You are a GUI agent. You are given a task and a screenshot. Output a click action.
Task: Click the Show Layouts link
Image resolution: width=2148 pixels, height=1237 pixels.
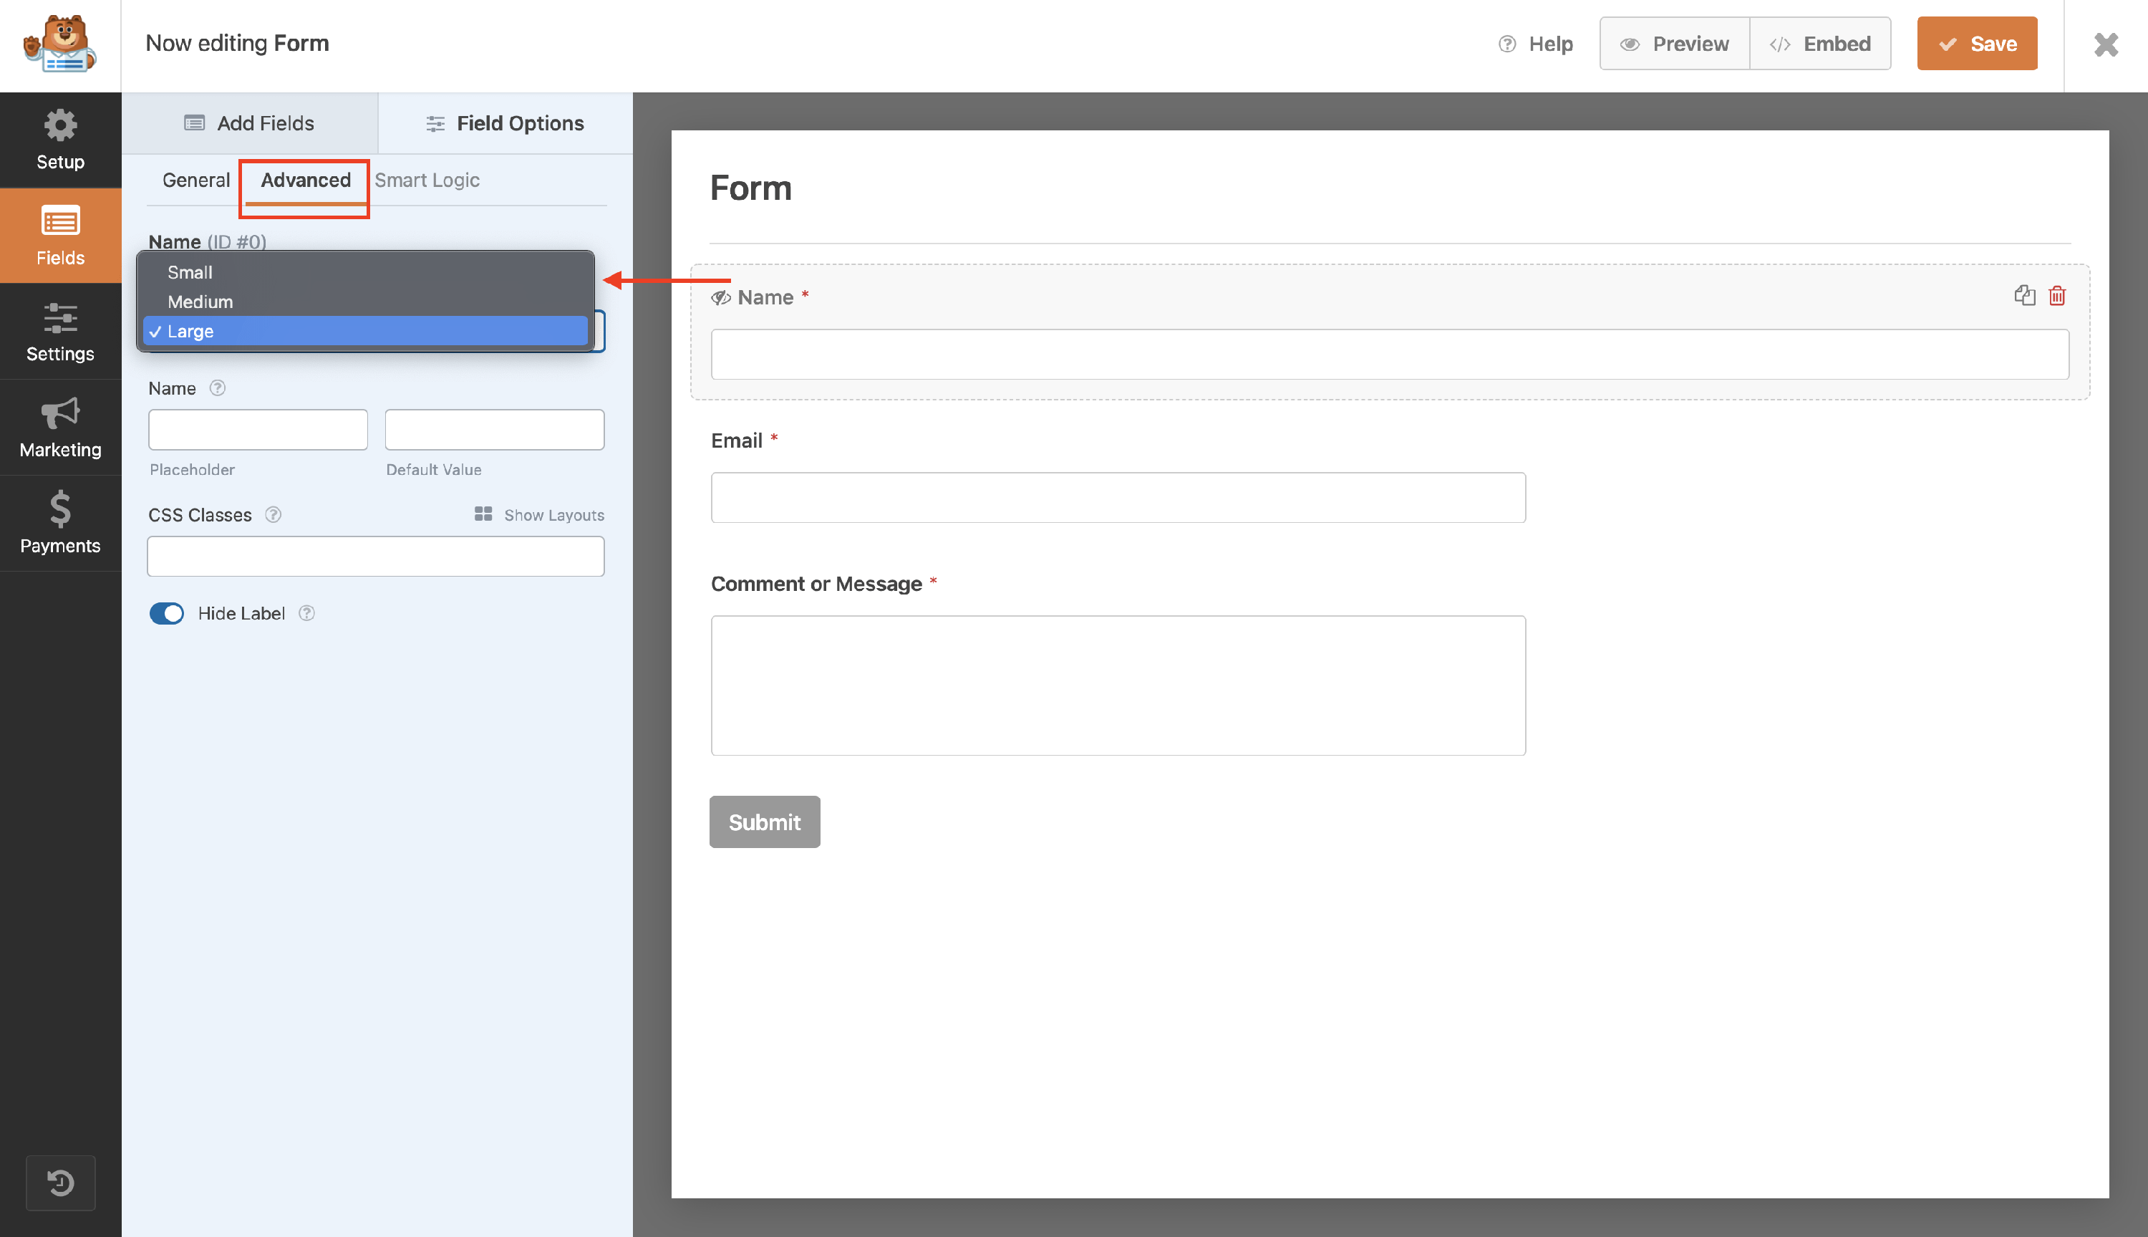(x=540, y=515)
